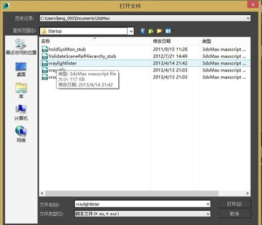262x225 pixels.
Task: Click the go back navigation icon
Action: (143, 31)
